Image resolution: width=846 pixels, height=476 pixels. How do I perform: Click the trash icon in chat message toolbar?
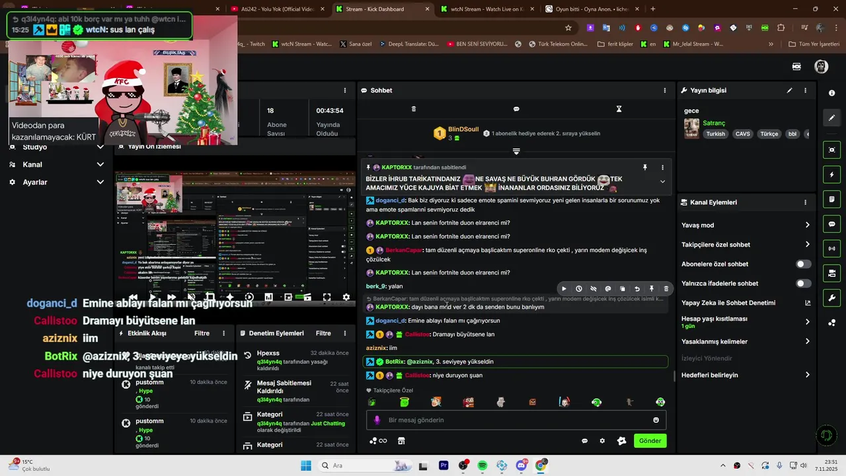666,289
